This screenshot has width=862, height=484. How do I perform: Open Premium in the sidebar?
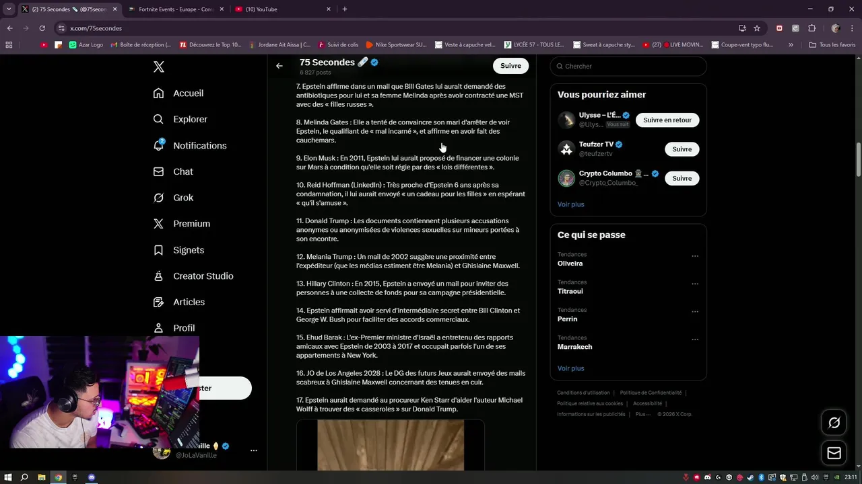pyautogui.click(x=182, y=224)
